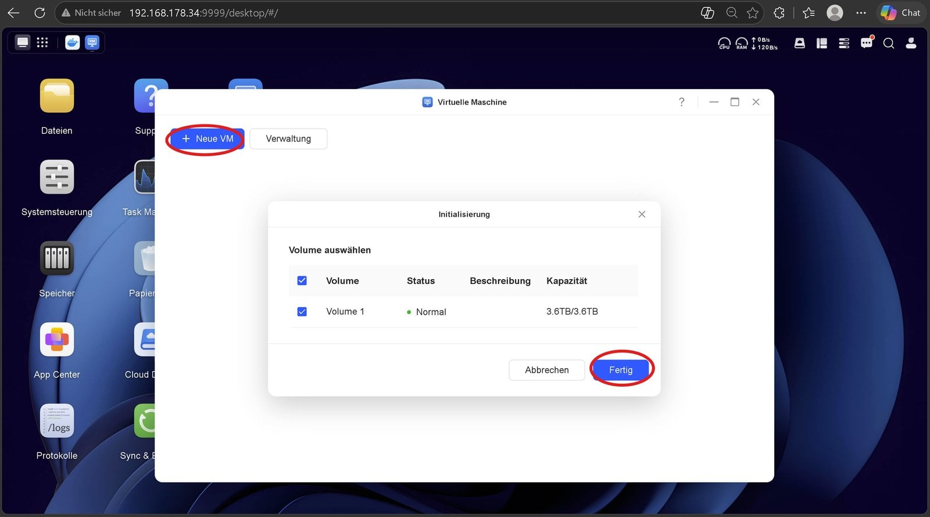This screenshot has height=517, width=930.
Task: Go back with the browser back arrow
Action: pos(13,12)
